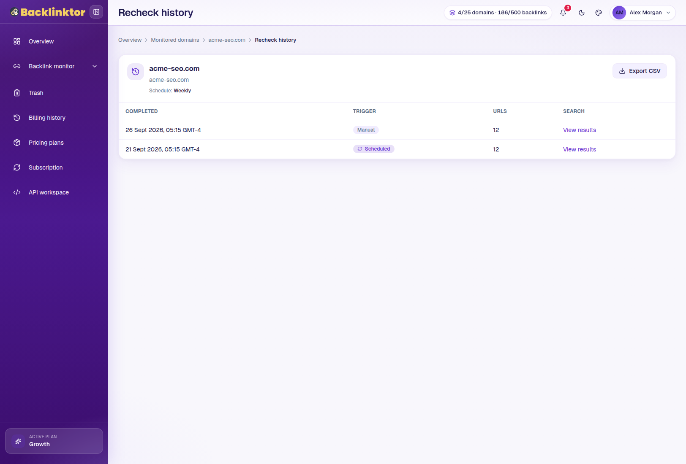Open notifications bell with 3 badge
This screenshot has height=464, width=686.
pyautogui.click(x=563, y=13)
